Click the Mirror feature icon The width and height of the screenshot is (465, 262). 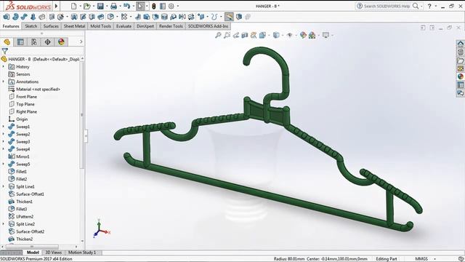(x=182, y=17)
